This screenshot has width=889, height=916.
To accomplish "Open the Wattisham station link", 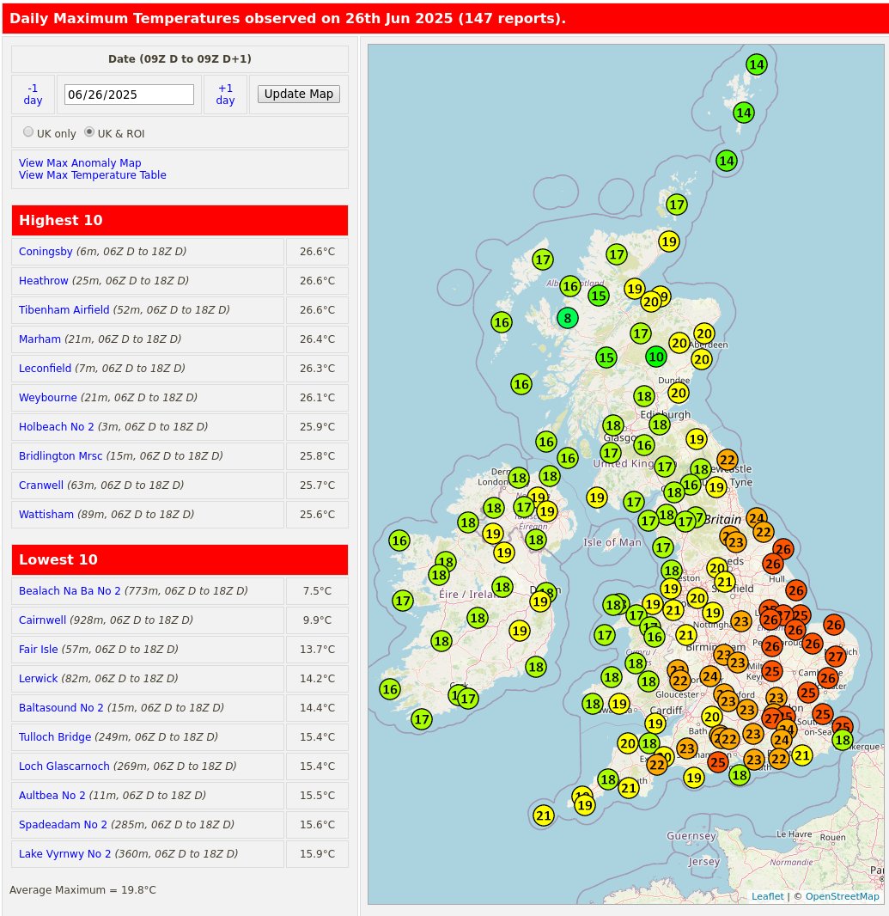I will (x=46, y=514).
